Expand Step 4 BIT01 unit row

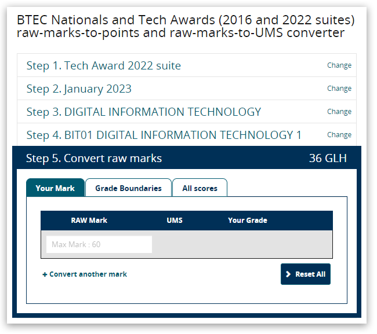point(164,135)
